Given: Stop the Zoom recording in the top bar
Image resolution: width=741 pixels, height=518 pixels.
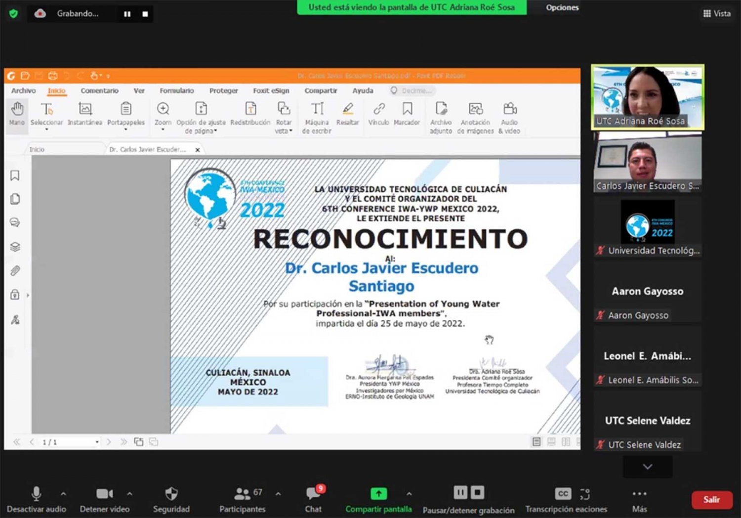Looking at the screenshot, I should (145, 14).
